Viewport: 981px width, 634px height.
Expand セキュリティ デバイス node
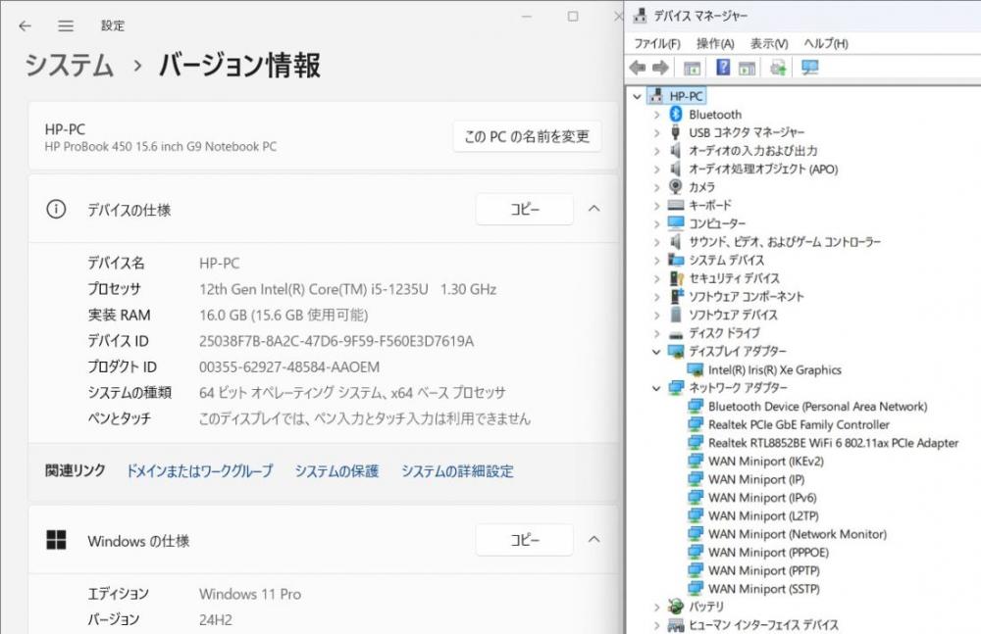(656, 278)
